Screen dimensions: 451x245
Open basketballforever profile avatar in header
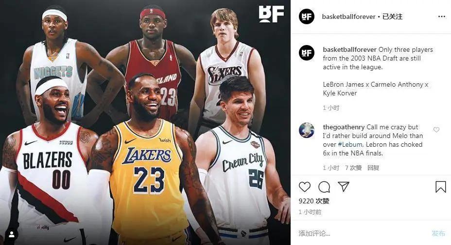pos(306,16)
